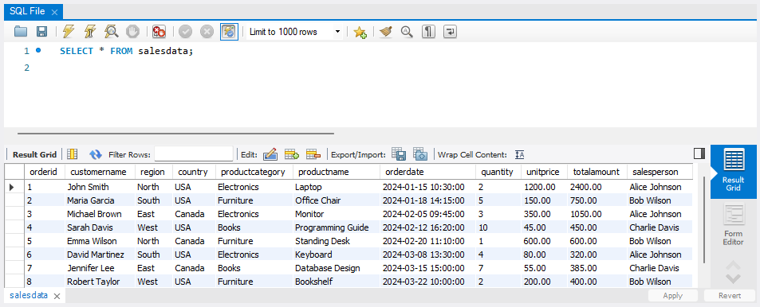Screen dimensions: 760x307
Task: Click editor line number 2
Action: [26, 68]
